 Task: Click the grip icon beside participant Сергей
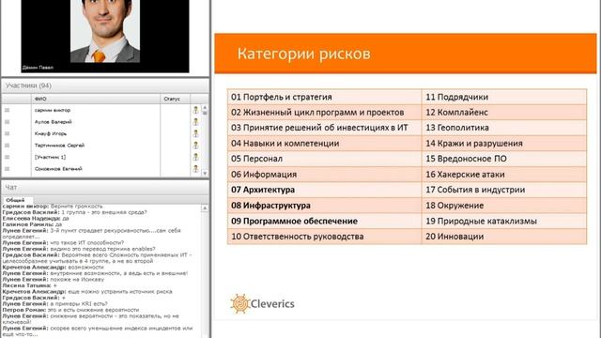click(7, 146)
